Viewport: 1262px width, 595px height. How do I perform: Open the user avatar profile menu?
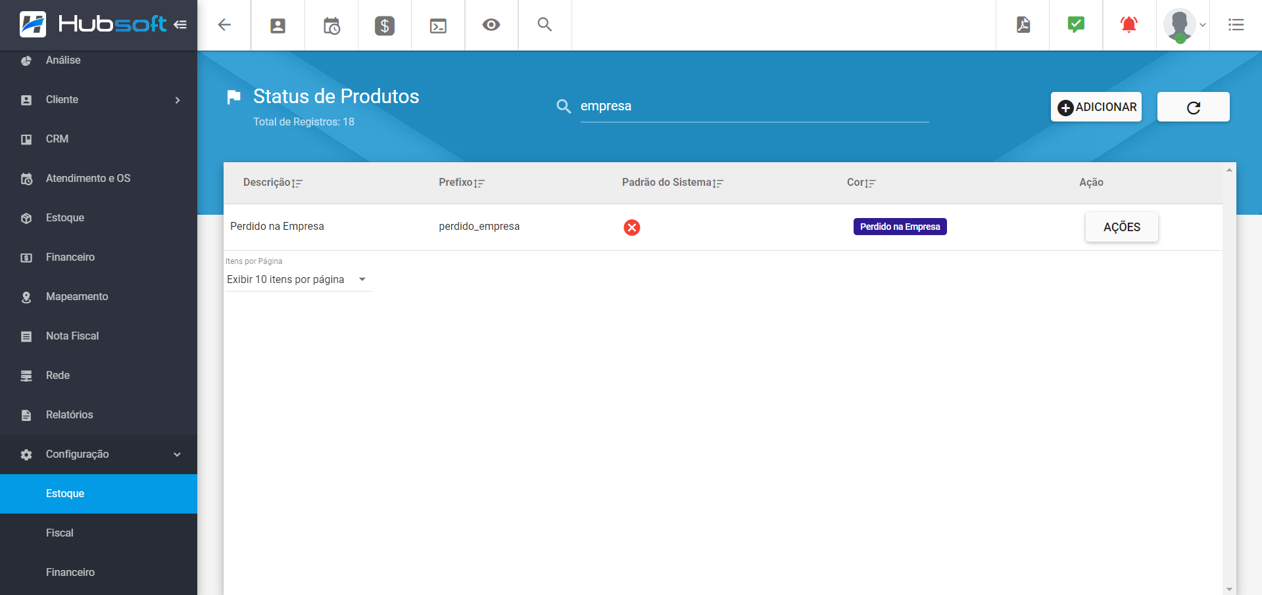click(1183, 25)
